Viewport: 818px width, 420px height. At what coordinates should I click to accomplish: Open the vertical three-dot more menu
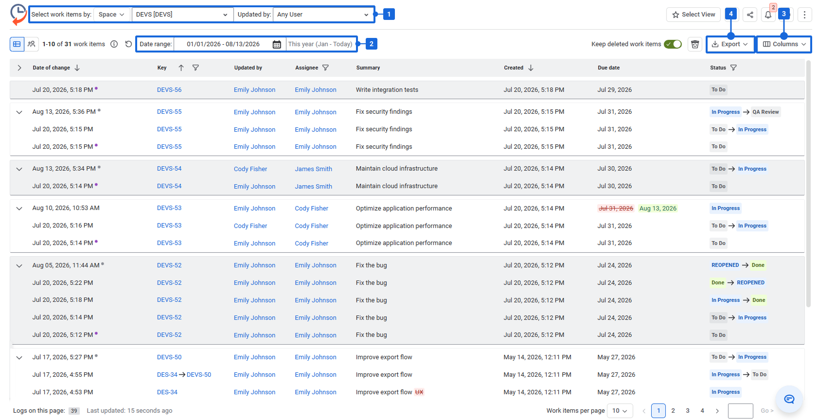[x=805, y=15]
